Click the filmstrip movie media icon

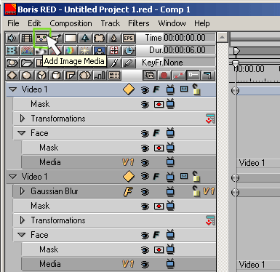[x=27, y=38]
